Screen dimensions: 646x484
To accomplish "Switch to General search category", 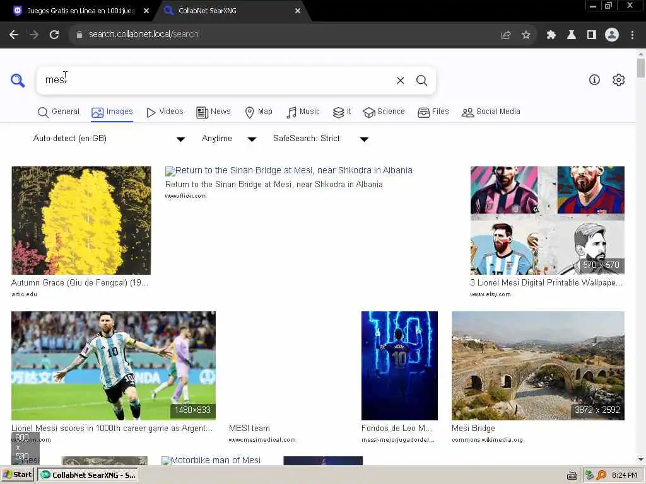I will (x=59, y=112).
